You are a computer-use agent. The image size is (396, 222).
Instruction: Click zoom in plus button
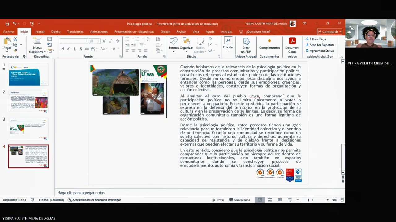[x=327, y=200]
